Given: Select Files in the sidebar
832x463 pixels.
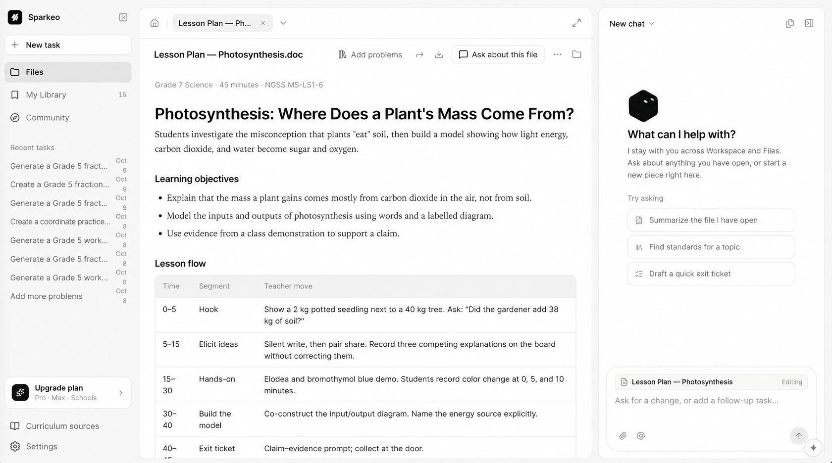Looking at the screenshot, I should point(68,72).
